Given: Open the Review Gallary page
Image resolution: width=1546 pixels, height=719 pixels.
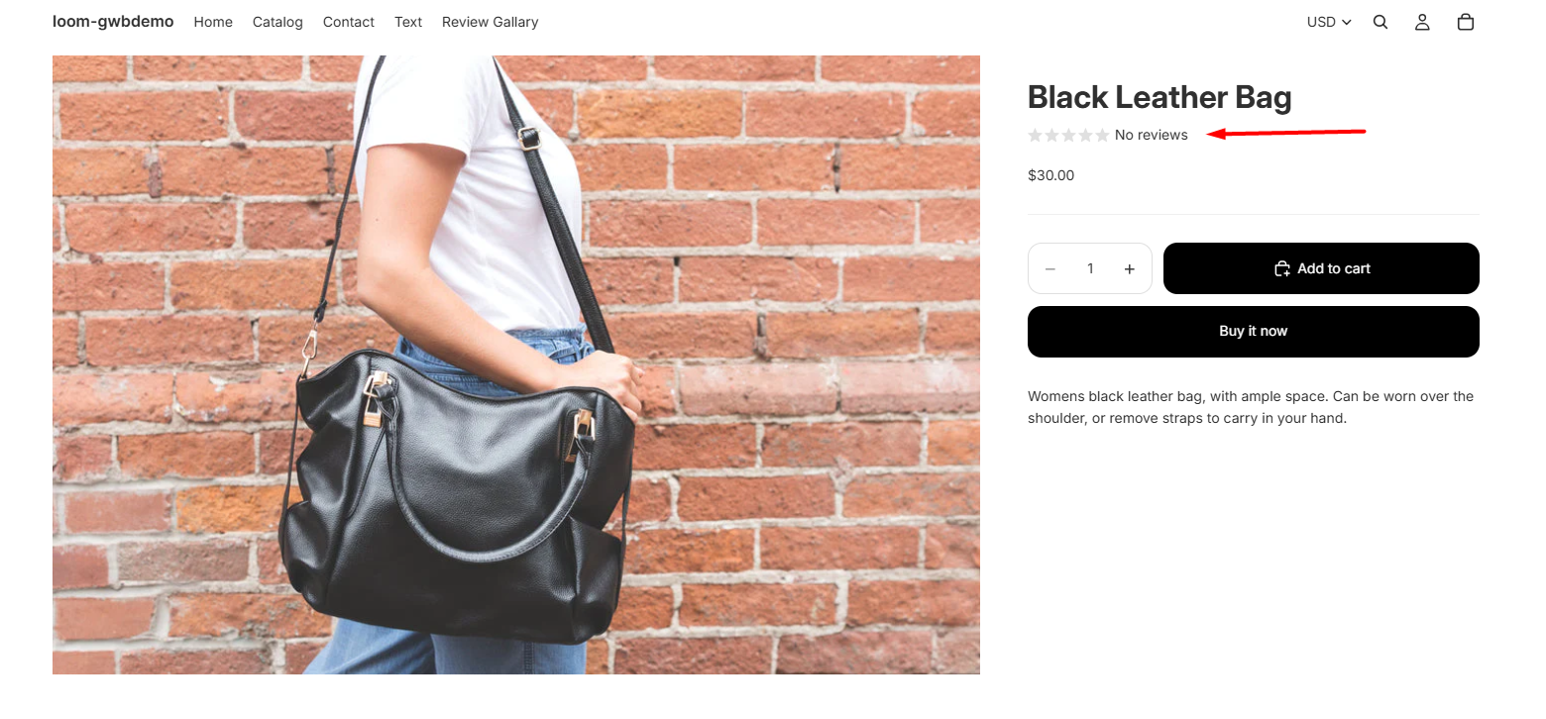Looking at the screenshot, I should (x=491, y=22).
